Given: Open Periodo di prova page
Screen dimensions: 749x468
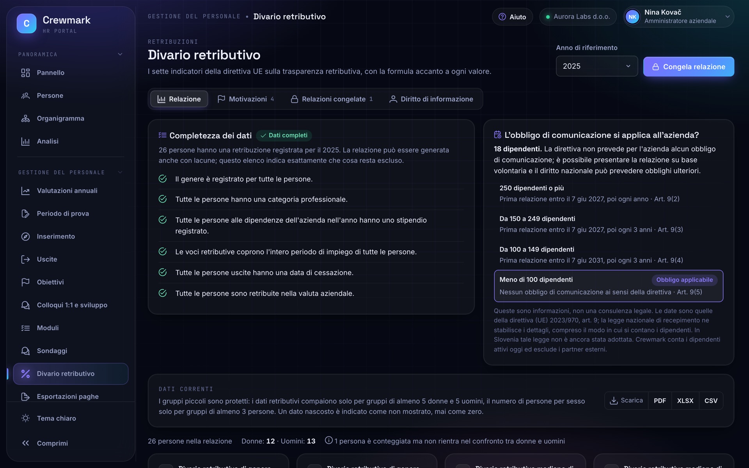Looking at the screenshot, I should [x=71, y=214].
